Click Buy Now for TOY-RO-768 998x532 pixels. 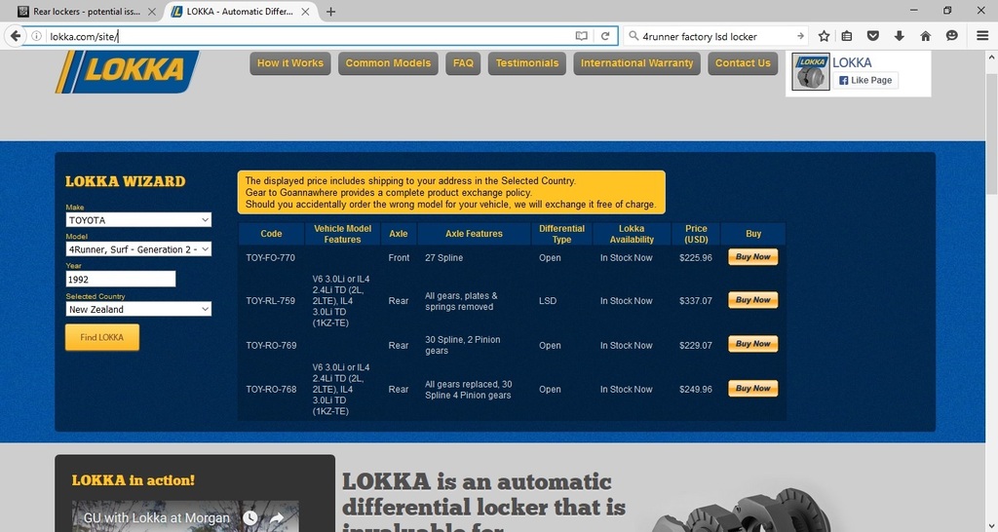753,389
